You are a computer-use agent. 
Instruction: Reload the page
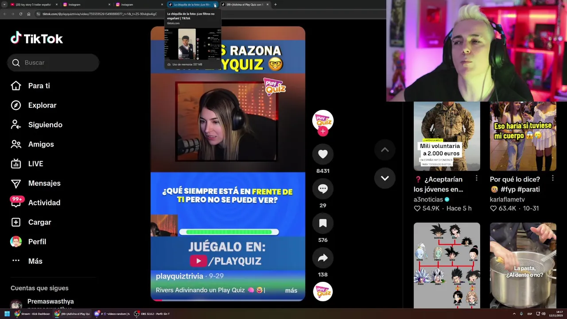pos(20,14)
